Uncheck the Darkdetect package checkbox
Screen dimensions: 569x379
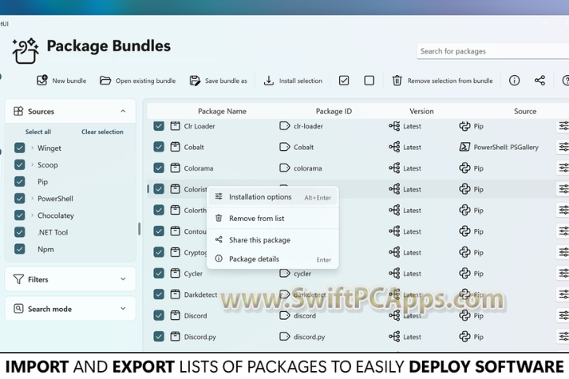(x=159, y=295)
